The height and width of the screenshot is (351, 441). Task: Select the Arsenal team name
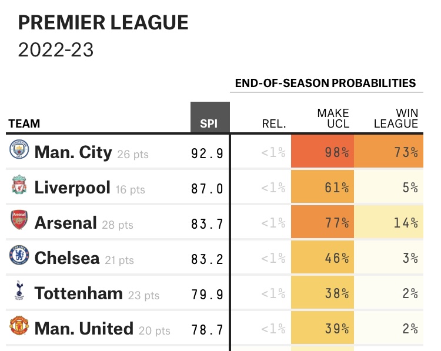[65, 223]
